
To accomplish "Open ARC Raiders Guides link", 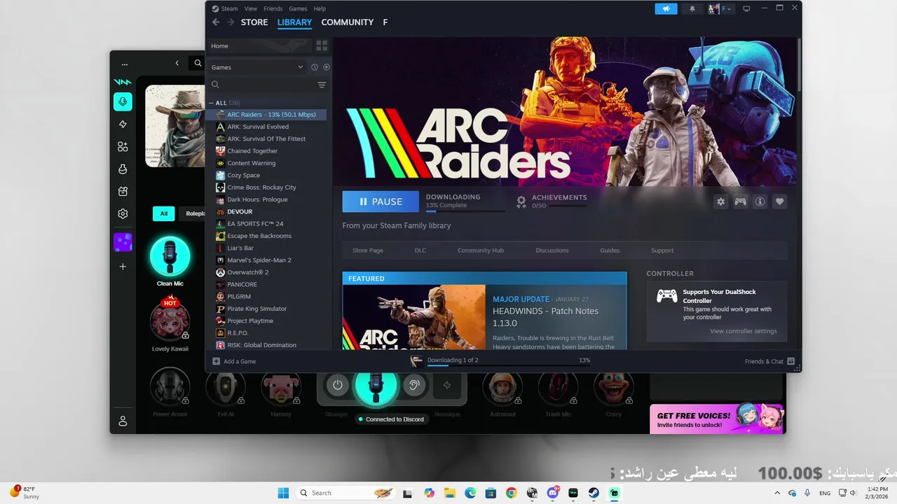I will [610, 250].
